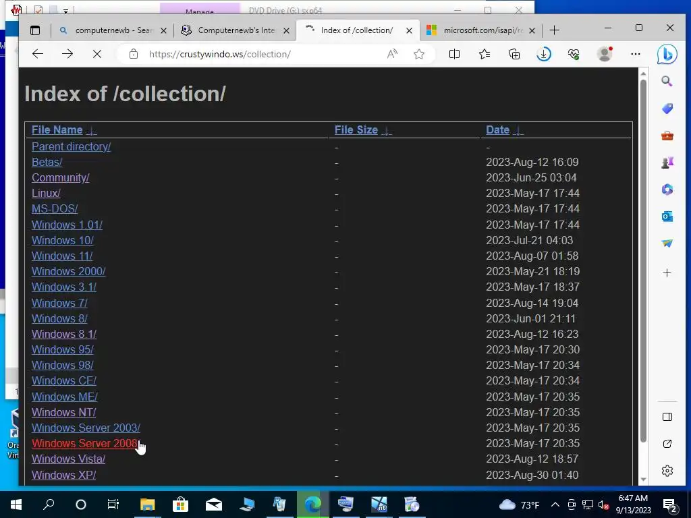Open the notification center
The image size is (691, 518).
[670, 505]
